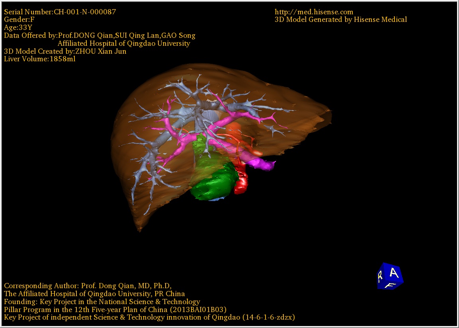The image size is (459, 328).
Task: Click the 'R' face of orientation cube
Action: [x=380, y=276]
